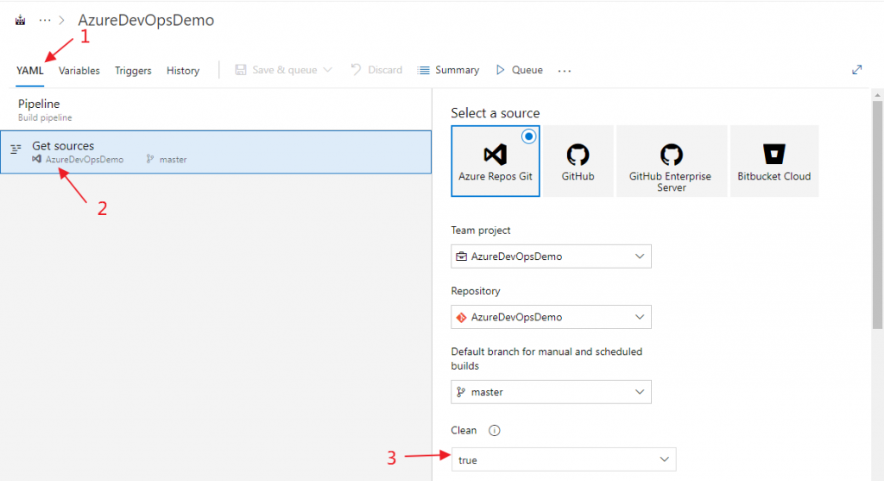This screenshot has height=481, width=884.
Task: Open the Triggers tab
Action: pyautogui.click(x=133, y=71)
